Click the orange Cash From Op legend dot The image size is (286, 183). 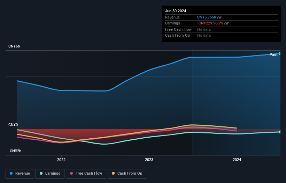point(113,173)
